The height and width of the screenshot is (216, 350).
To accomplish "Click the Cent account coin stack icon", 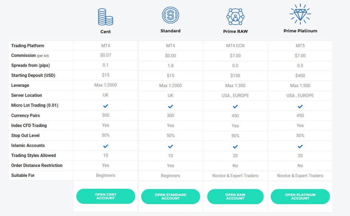I will click(x=106, y=17).
